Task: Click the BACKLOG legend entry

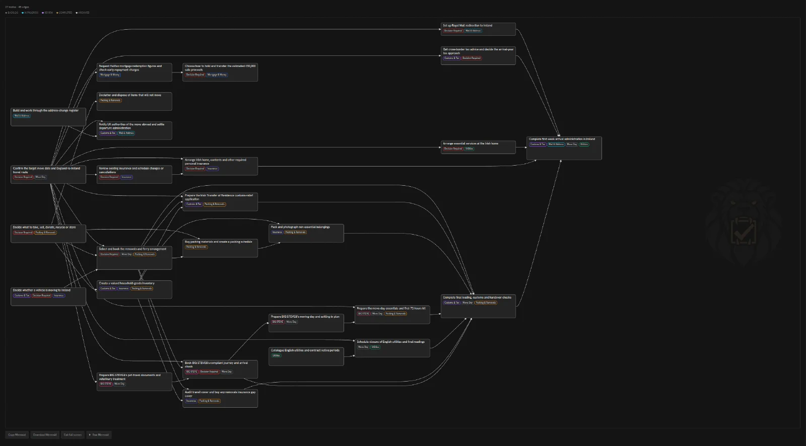Action: (12, 13)
